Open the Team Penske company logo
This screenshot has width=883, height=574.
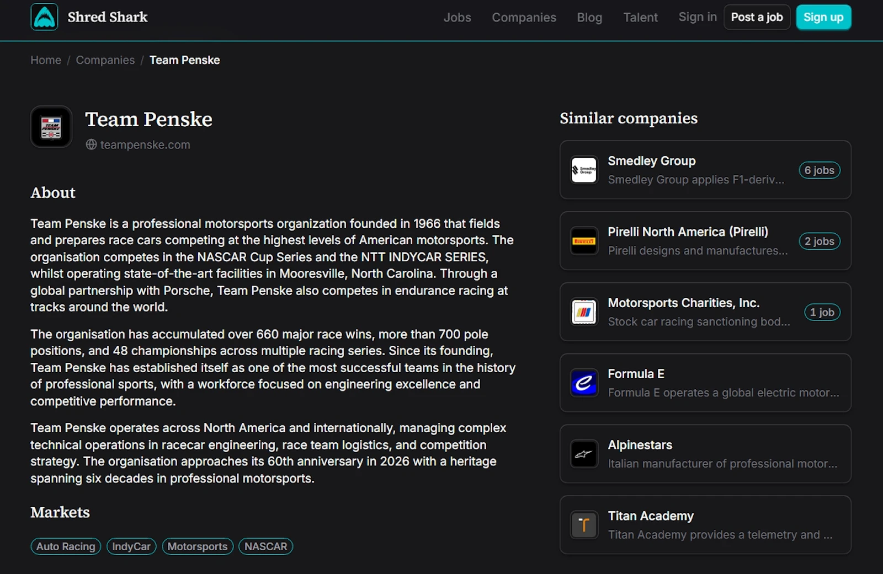coord(51,127)
